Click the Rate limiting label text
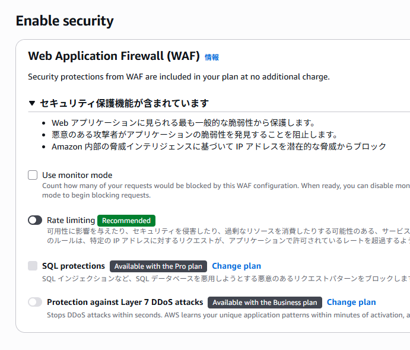410x350 pixels. coord(71,220)
